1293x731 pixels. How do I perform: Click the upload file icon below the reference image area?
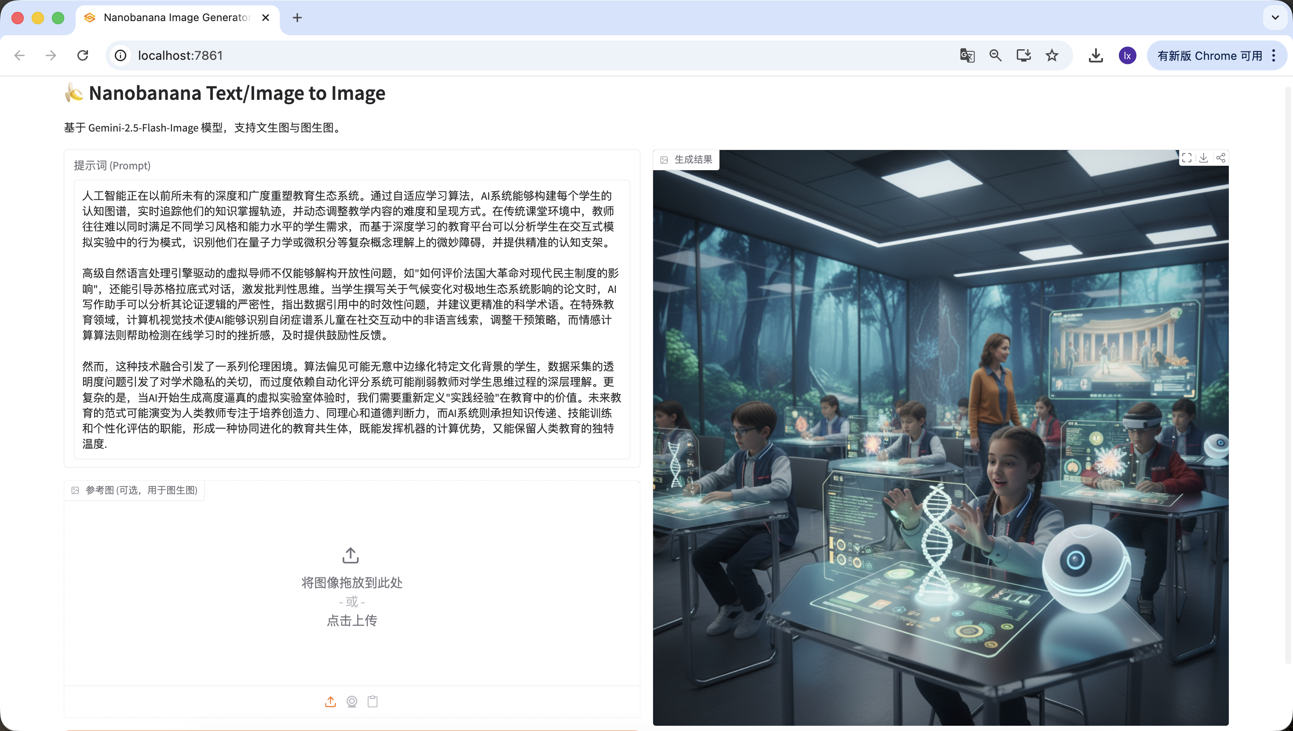[x=330, y=702]
